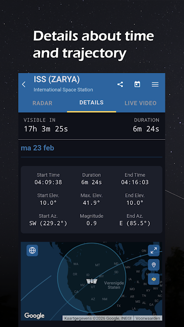This screenshot has width=184, height=327.
Task: Click the 'Verenigde Staten' map label
Action: [x=114, y=285]
